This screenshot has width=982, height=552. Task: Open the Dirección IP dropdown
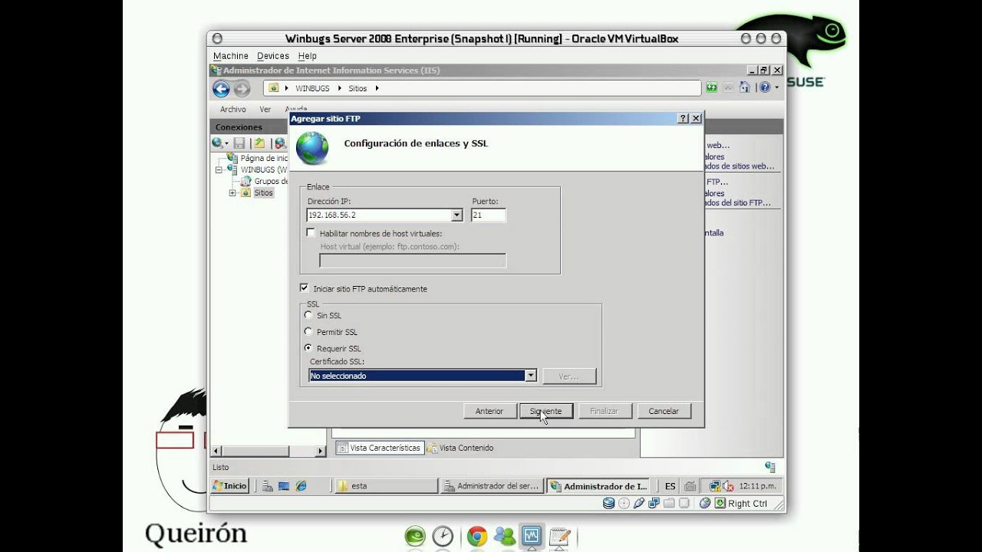click(457, 215)
